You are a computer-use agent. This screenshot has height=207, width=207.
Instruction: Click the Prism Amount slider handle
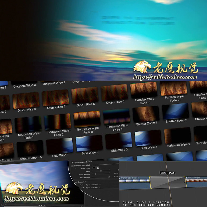[95, 174]
